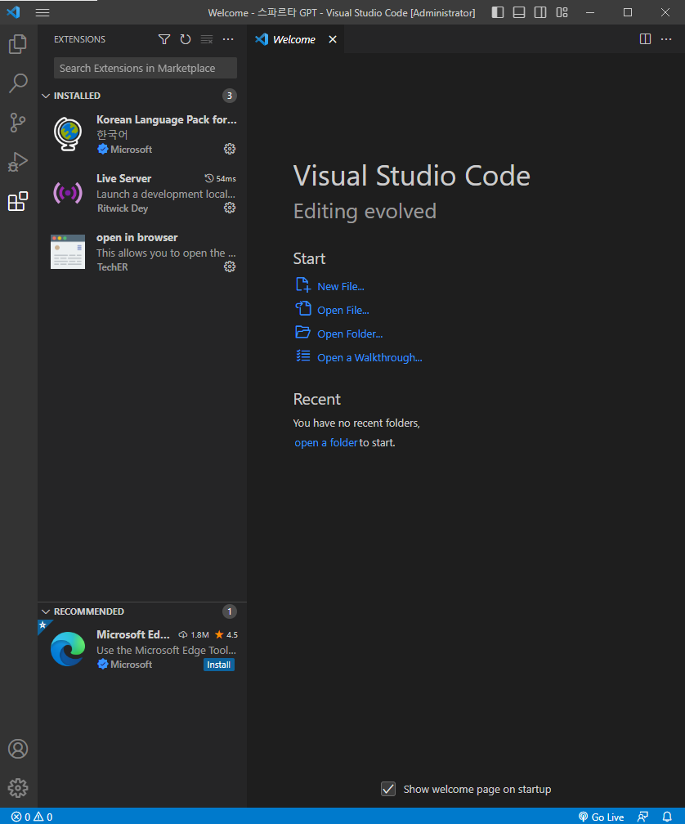This screenshot has width=685, height=824.
Task: Select the Welcome editor tab
Action: 294,39
